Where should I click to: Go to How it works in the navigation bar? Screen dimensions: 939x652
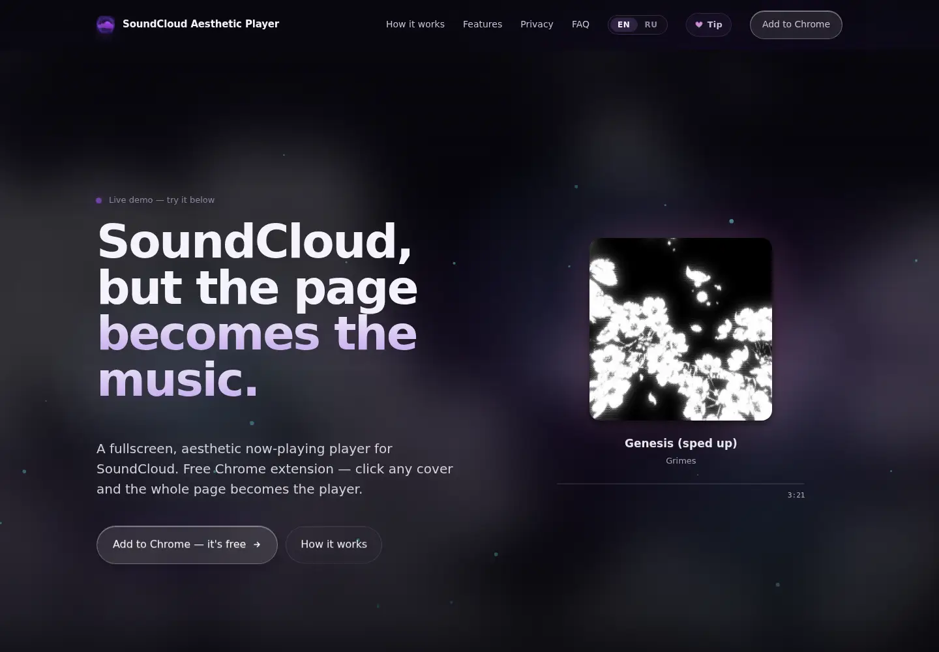[415, 24]
